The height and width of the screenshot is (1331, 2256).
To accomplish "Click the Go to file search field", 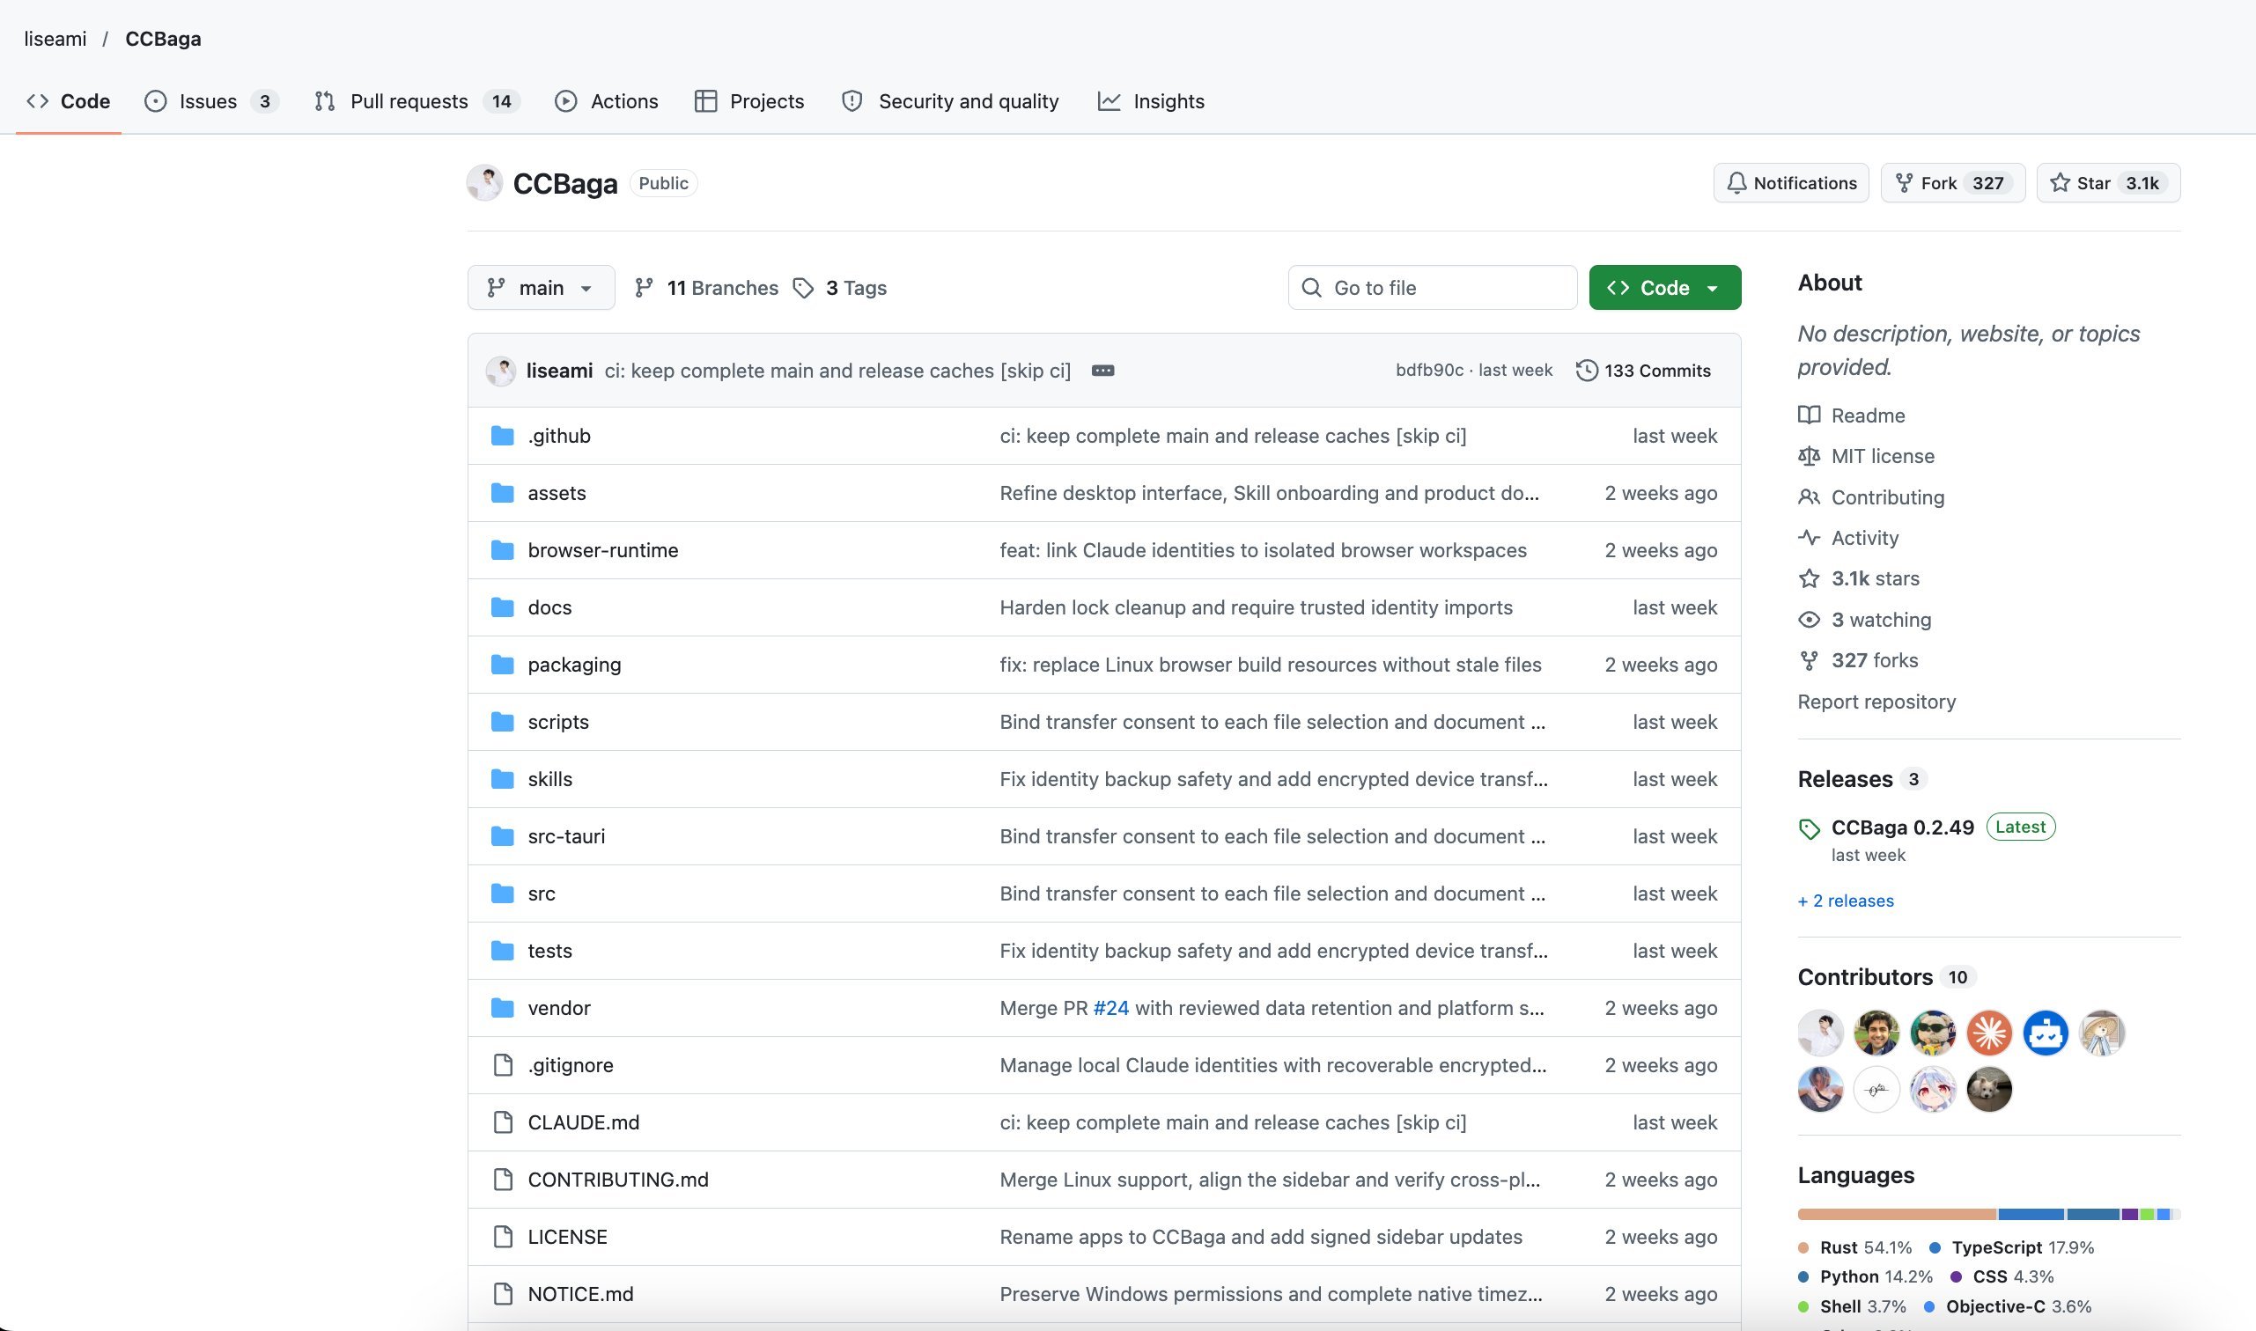I will click(1433, 288).
